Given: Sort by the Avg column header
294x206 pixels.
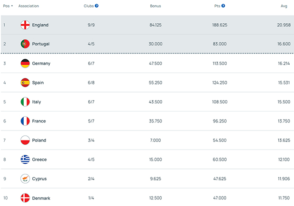Looking at the screenshot, I should coord(284,6).
